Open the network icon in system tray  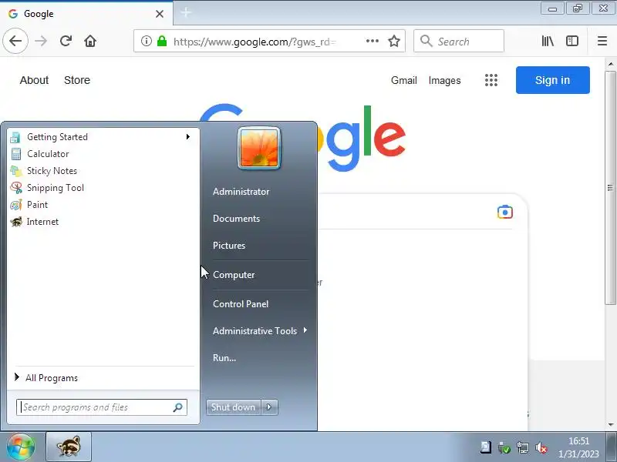click(523, 447)
